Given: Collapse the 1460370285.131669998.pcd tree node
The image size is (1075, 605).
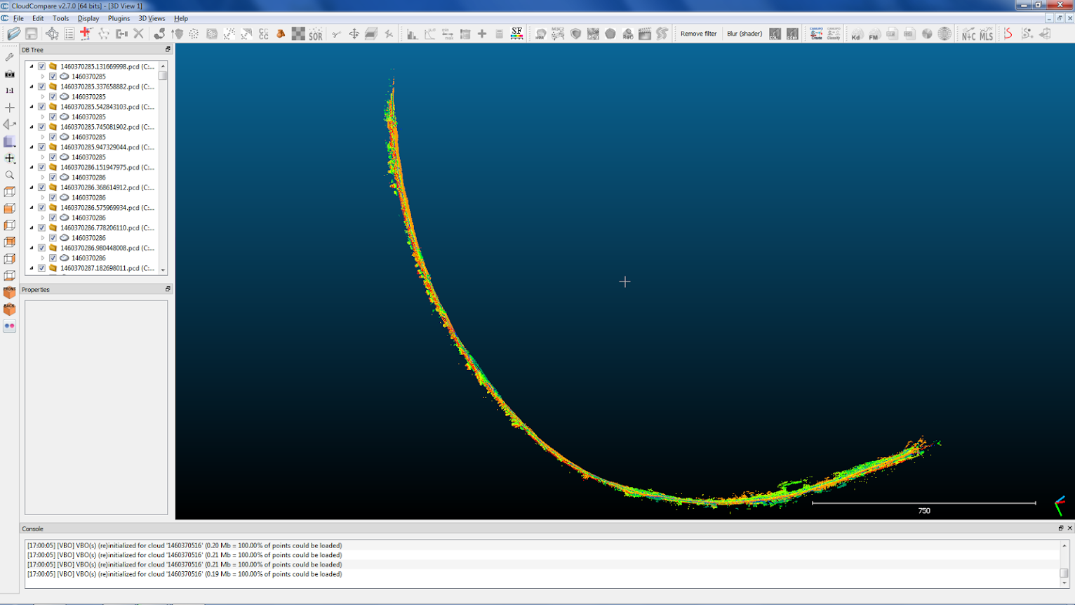Looking at the screenshot, I should point(32,67).
